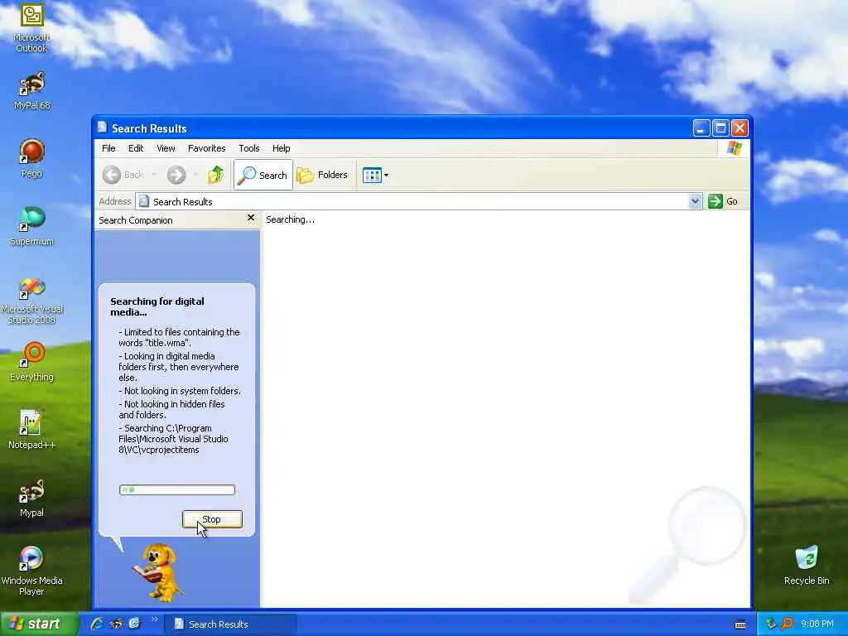848x636 pixels.
Task: Select Microsoft Visual Studio 2008 shortcut
Action: coord(31,301)
